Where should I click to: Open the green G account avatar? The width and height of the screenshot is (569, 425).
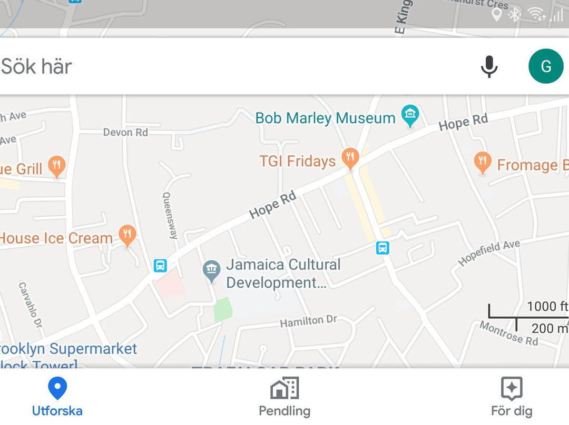pyautogui.click(x=546, y=66)
